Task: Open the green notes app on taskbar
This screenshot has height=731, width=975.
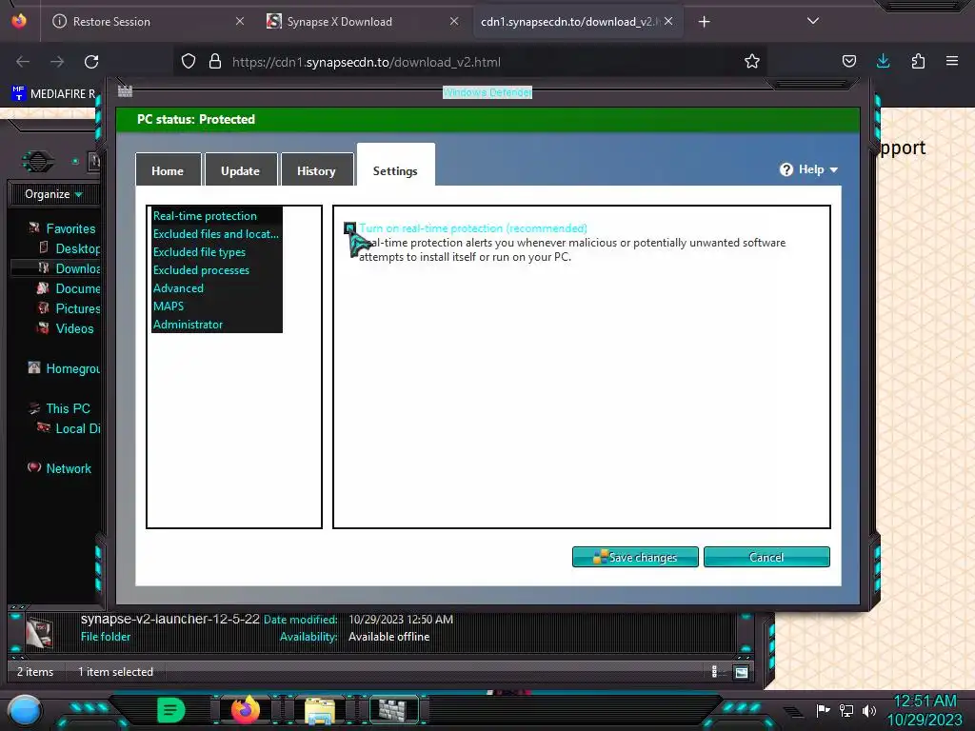Action: coord(170,709)
